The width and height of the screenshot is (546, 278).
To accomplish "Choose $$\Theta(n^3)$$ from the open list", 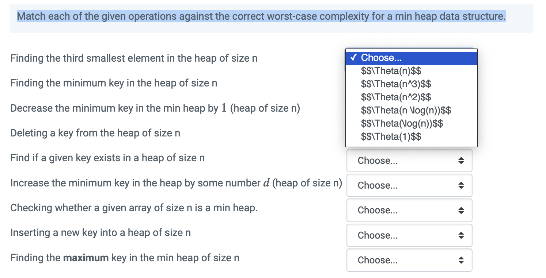I will 396,84.
